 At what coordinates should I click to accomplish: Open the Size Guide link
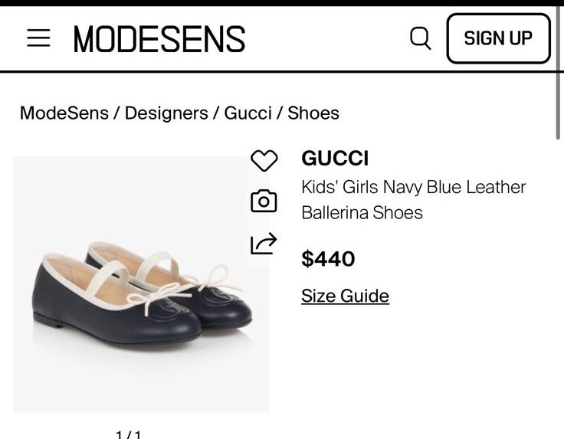345,296
